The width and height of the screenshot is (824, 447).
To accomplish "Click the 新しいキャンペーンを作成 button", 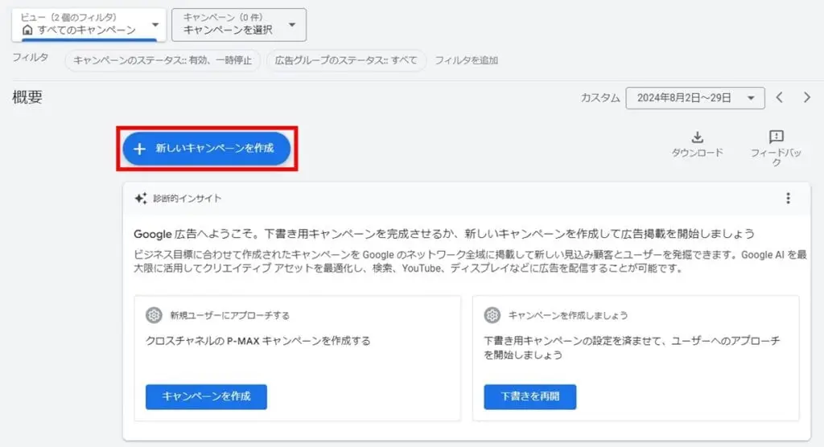I will click(x=207, y=149).
